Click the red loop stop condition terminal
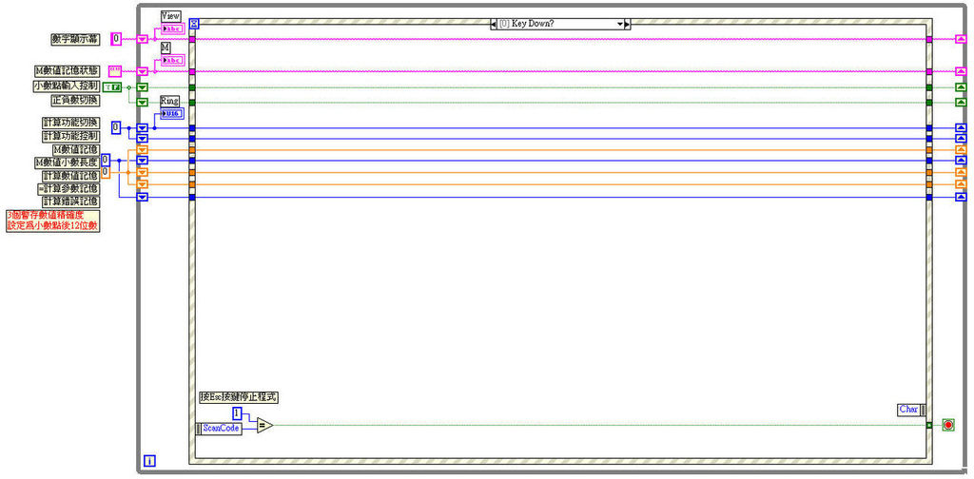974x479 pixels. pos(948,425)
